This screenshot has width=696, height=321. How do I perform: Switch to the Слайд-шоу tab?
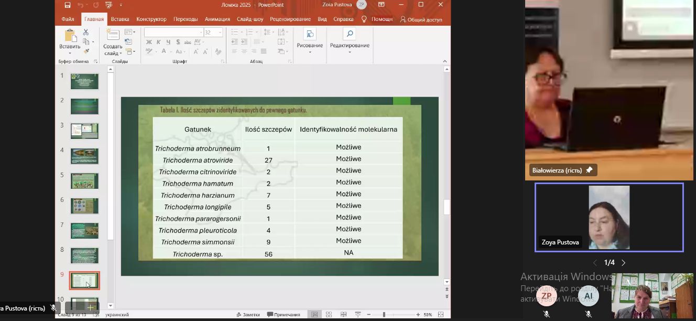point(250,19)
